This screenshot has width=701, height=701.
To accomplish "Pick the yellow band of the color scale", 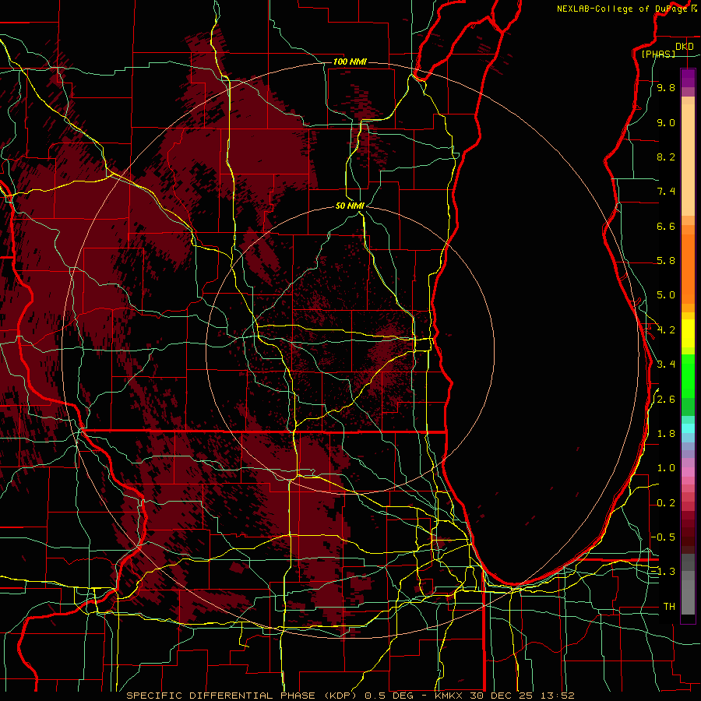I will tap(688, 333).
